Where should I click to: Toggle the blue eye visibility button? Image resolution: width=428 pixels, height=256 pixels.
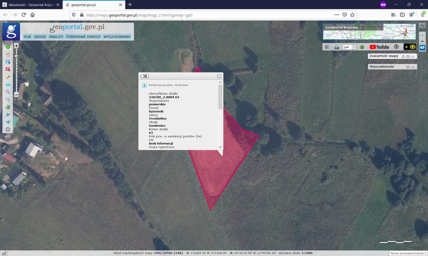[422, 48]
